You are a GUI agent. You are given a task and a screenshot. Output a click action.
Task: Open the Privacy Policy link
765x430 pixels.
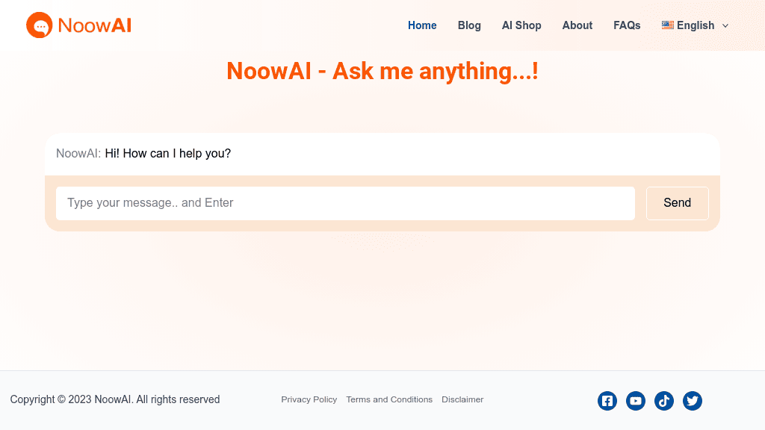309,399
